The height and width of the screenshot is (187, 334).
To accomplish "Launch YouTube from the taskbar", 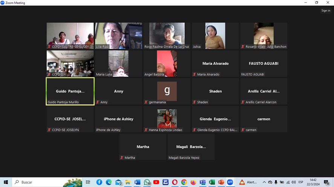I will pyautogui.click(x=156, y=182).
